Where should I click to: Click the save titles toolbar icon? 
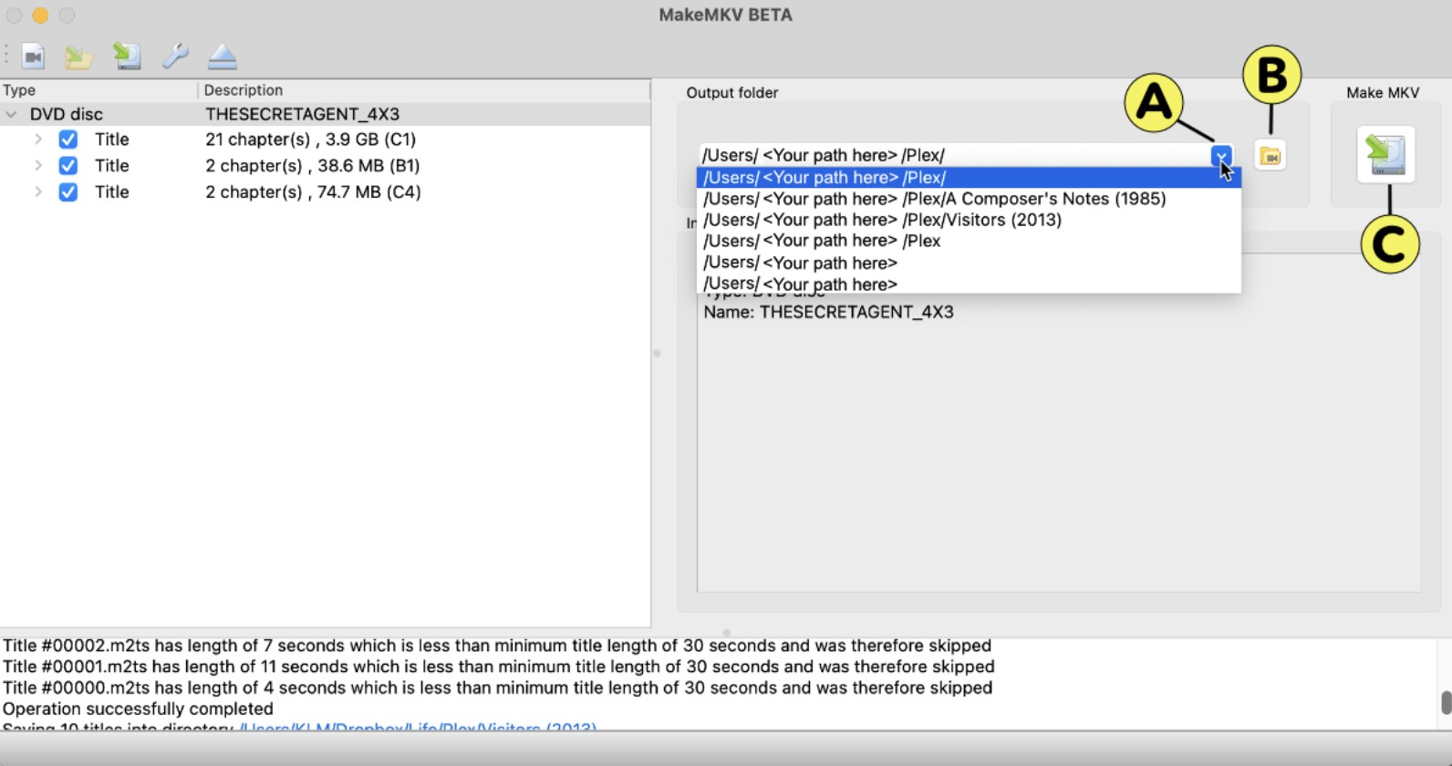[x=127, y=56]
